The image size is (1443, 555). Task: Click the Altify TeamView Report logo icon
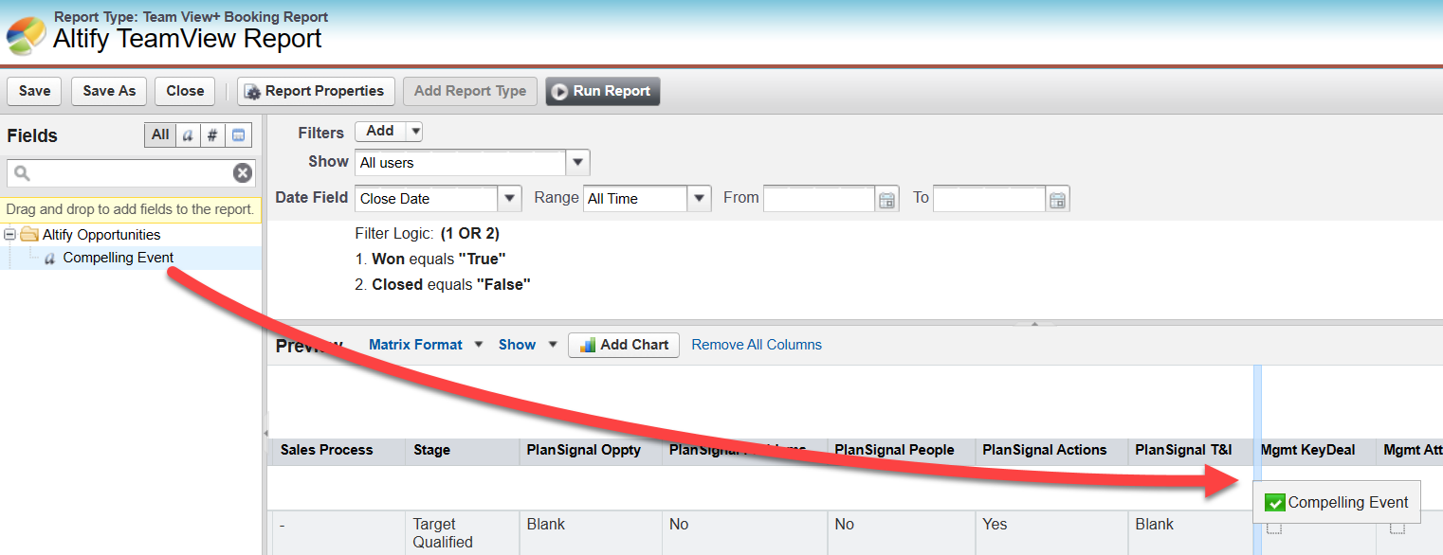(x=26, y=35)
